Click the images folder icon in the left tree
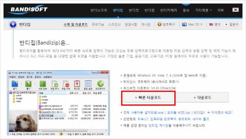 coord(14,98)
